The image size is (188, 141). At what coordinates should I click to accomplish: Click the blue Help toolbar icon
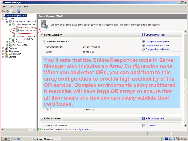(19, 11)
